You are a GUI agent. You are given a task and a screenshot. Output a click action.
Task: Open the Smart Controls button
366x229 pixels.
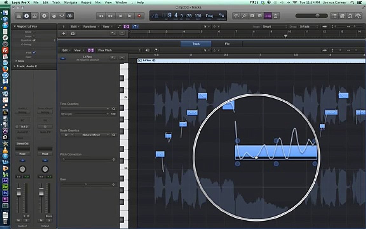(54, 16)
